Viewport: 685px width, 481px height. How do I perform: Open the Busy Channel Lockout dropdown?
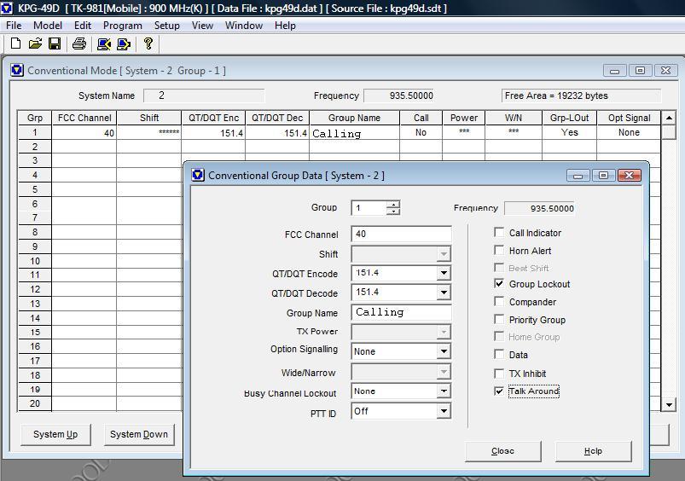(x=444, y=391)
